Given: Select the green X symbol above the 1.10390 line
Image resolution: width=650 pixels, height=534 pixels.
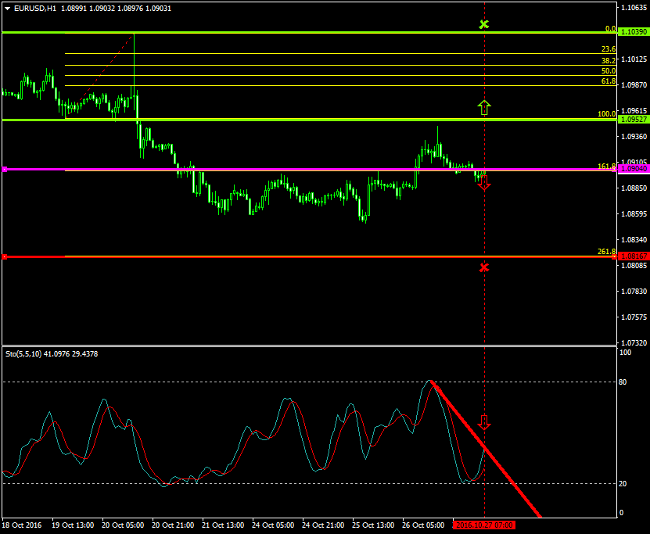Looking at the screenshot, I should tap(485, 25).
